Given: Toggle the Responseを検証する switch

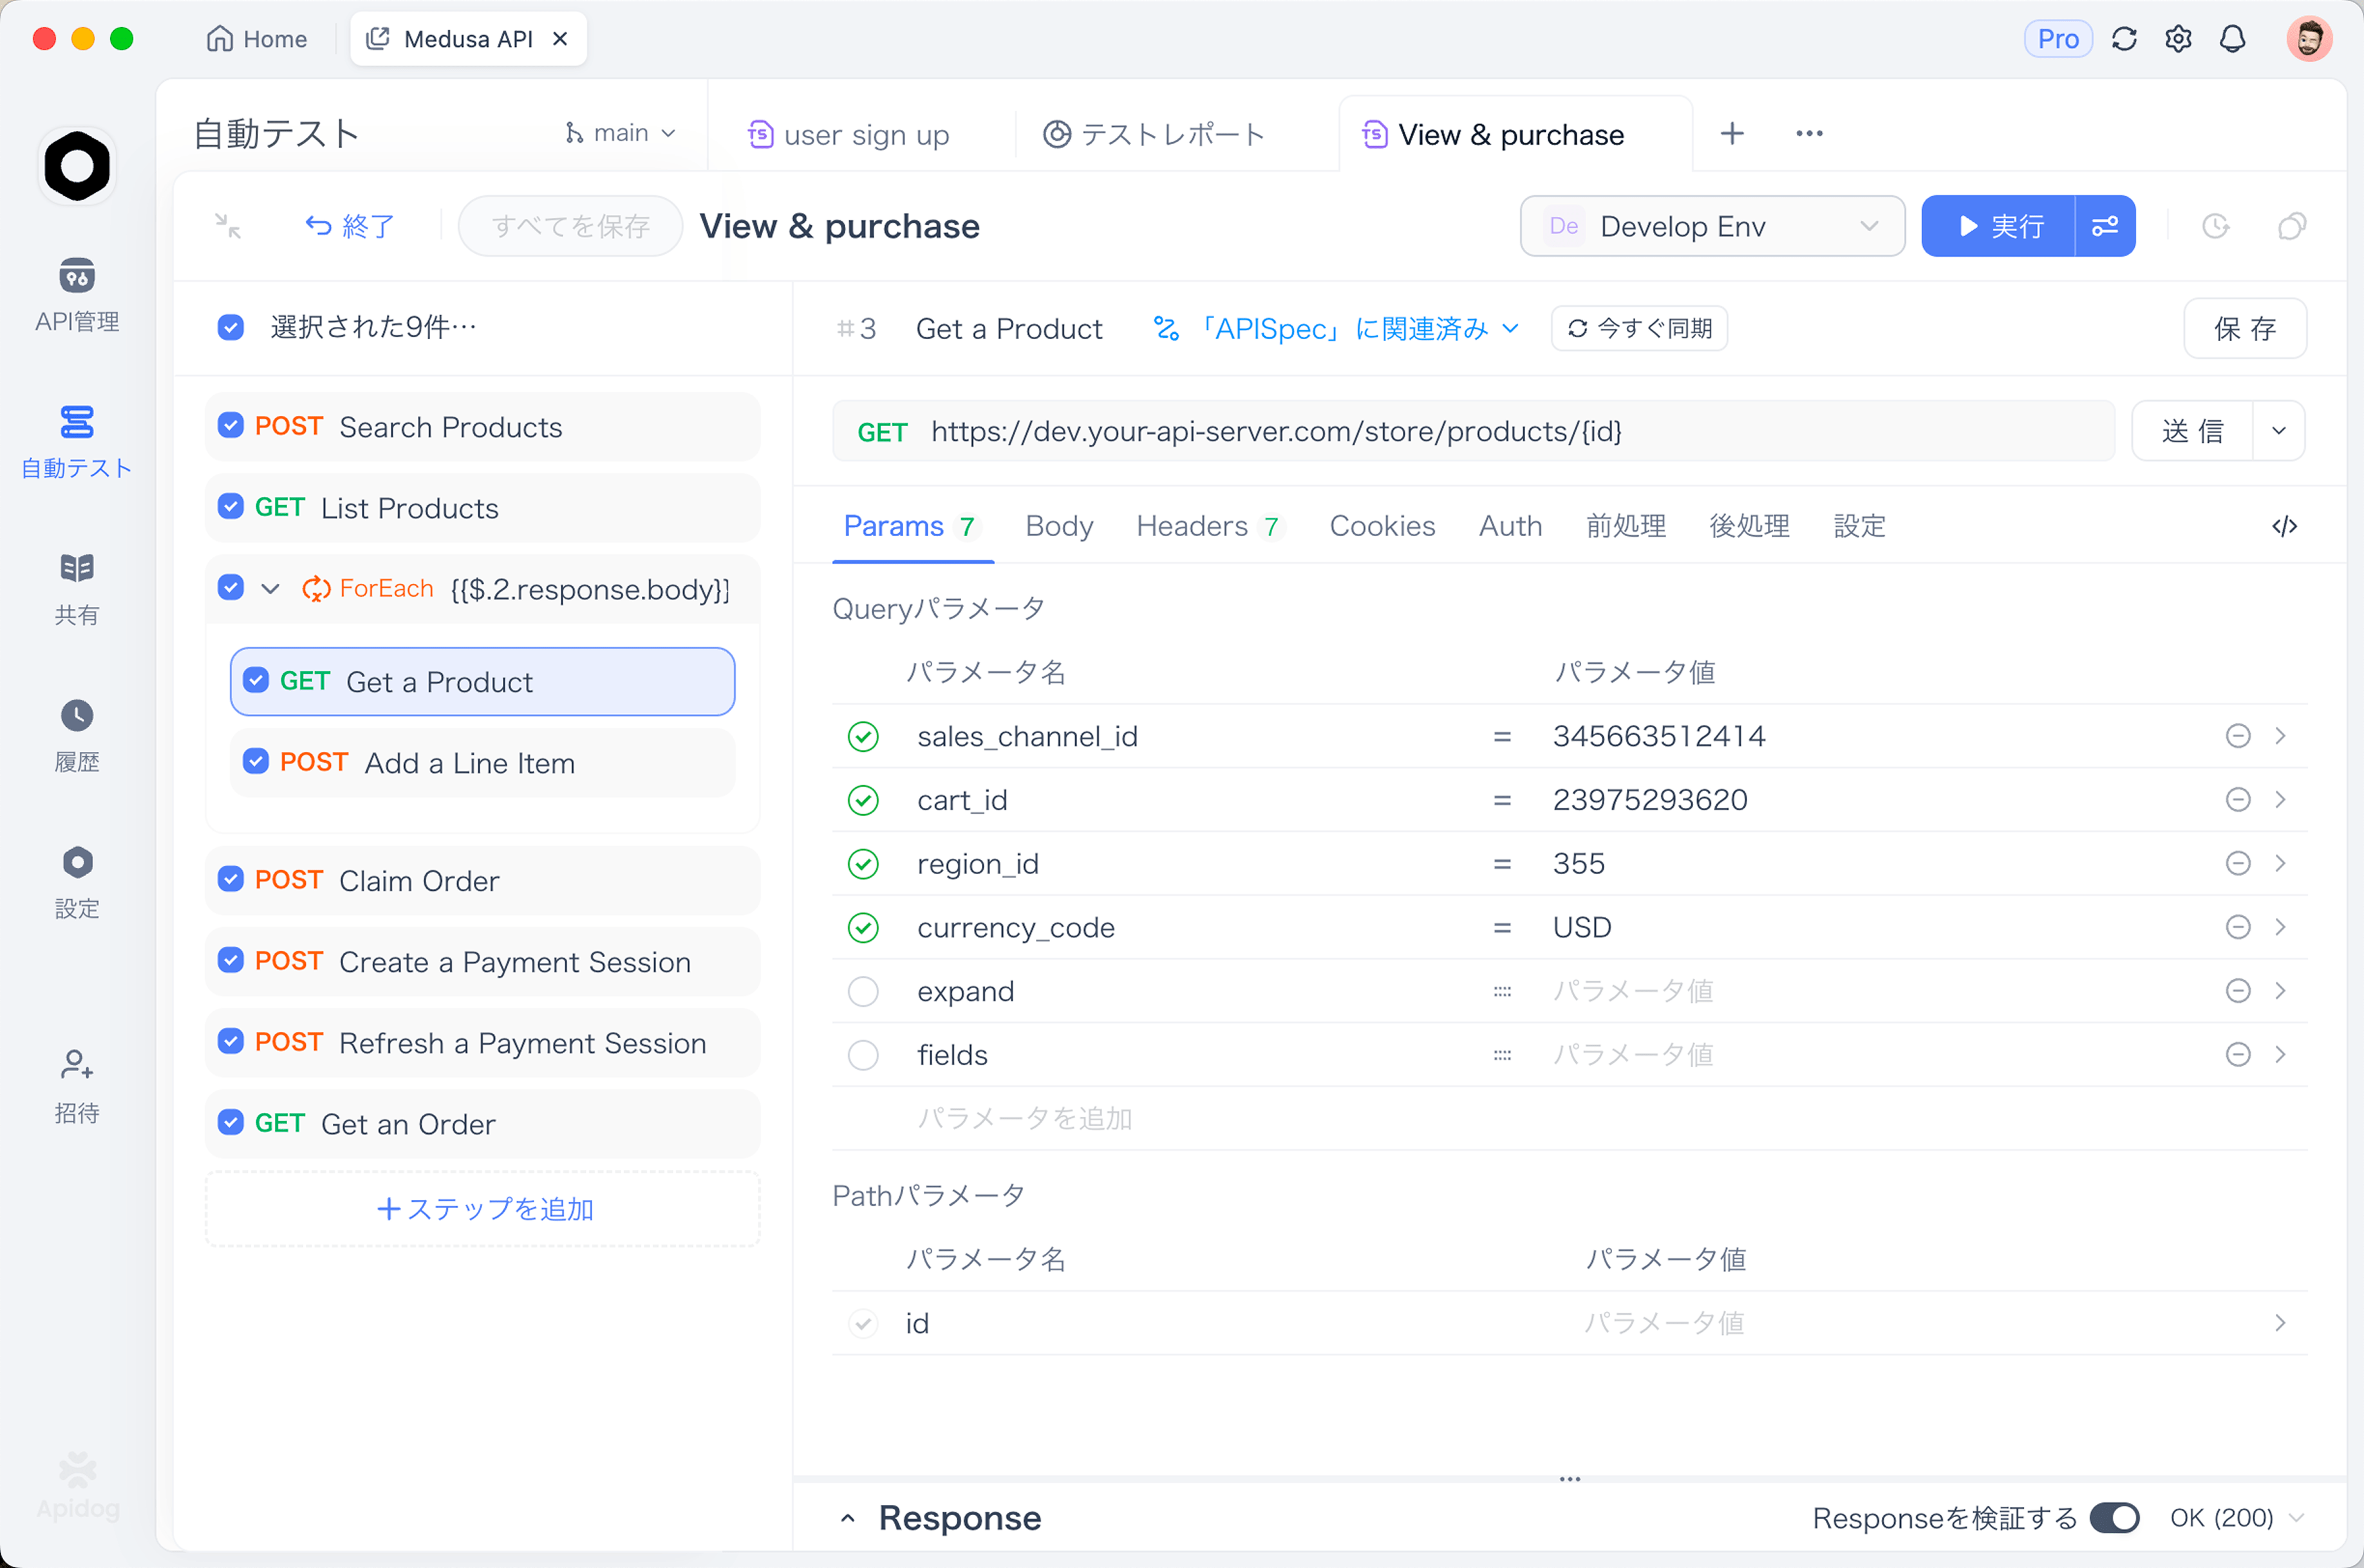Looking at the screenshot, I should tap(2114, 1518).
